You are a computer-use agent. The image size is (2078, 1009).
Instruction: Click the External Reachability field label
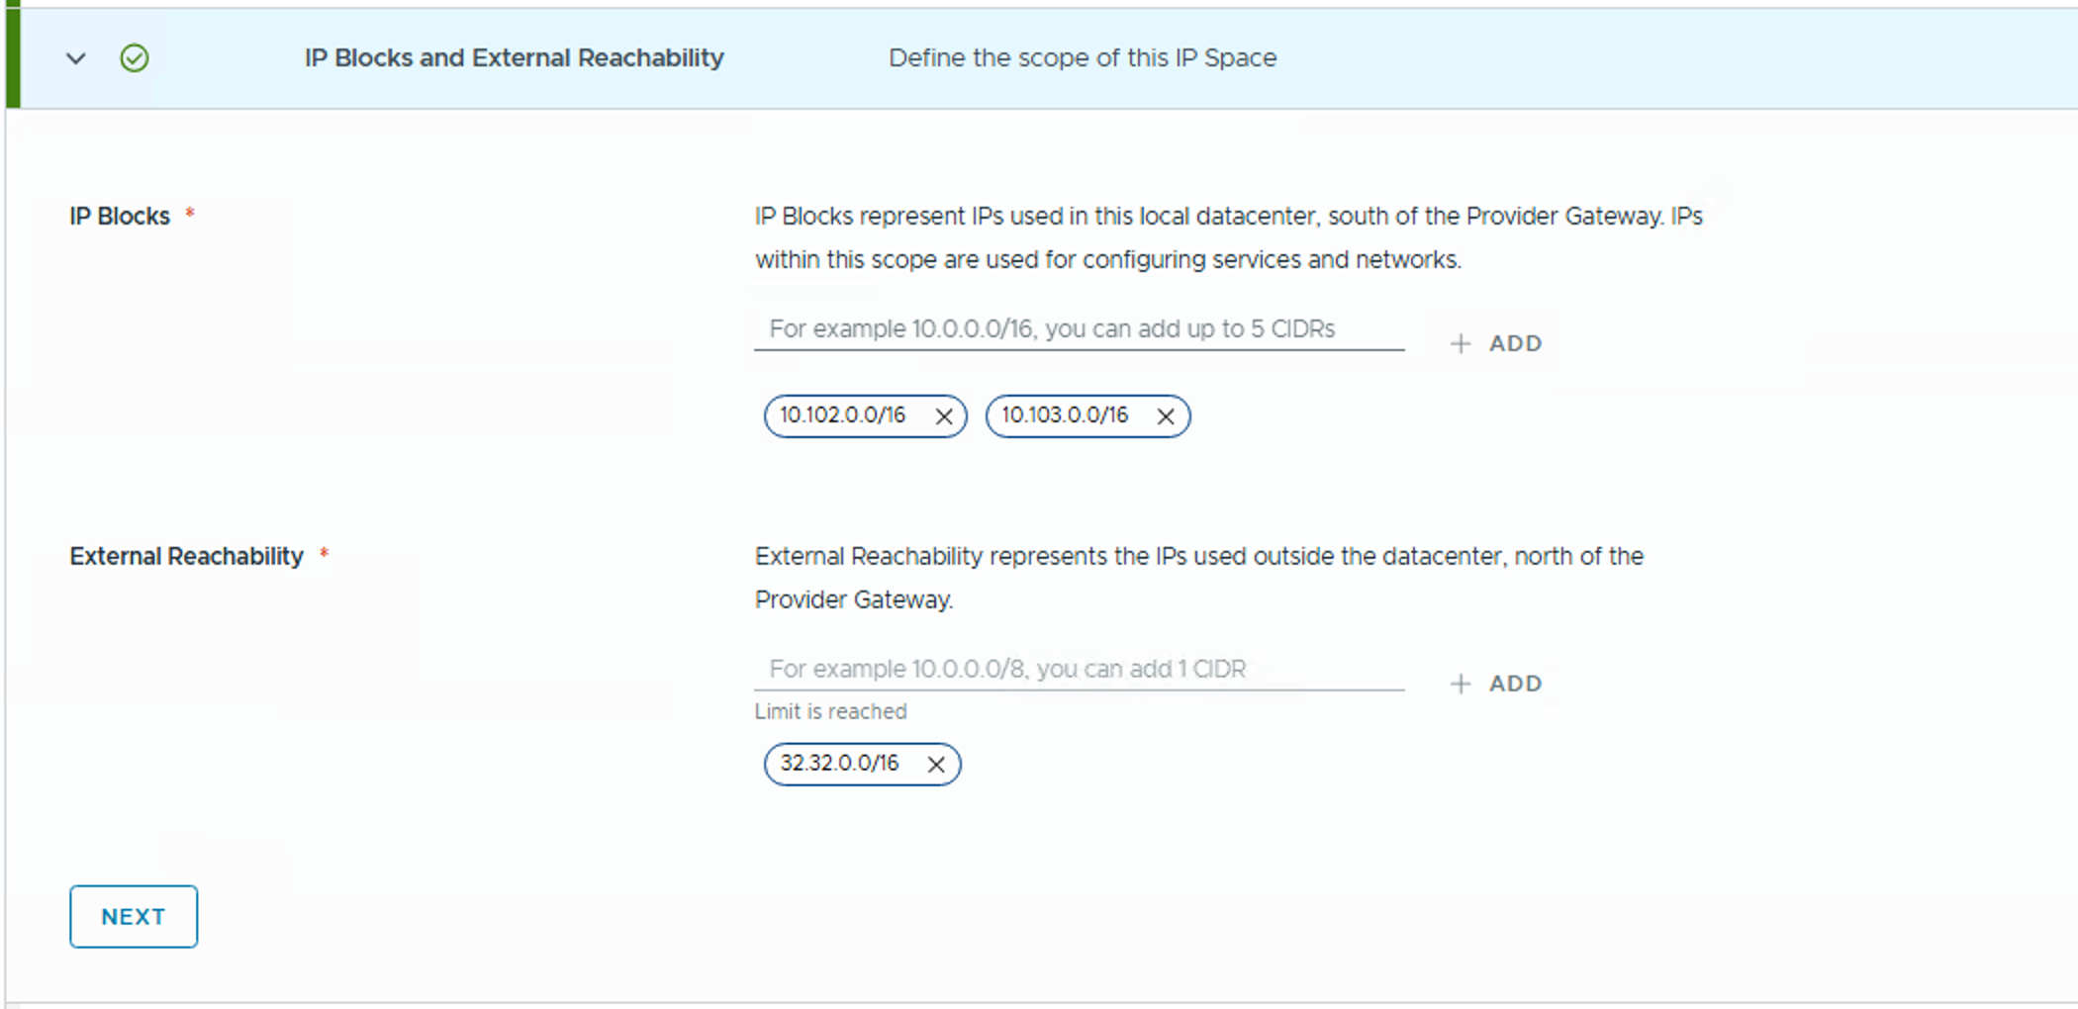tap(186, 557)
